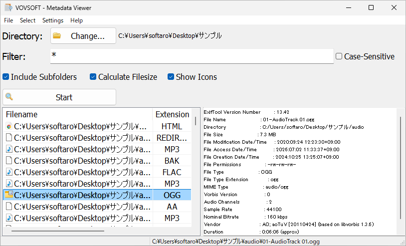The height and width of the screenshot is (246, 406).
Task: Click the metadata panel vertical scrollbar
Action: 401,167
